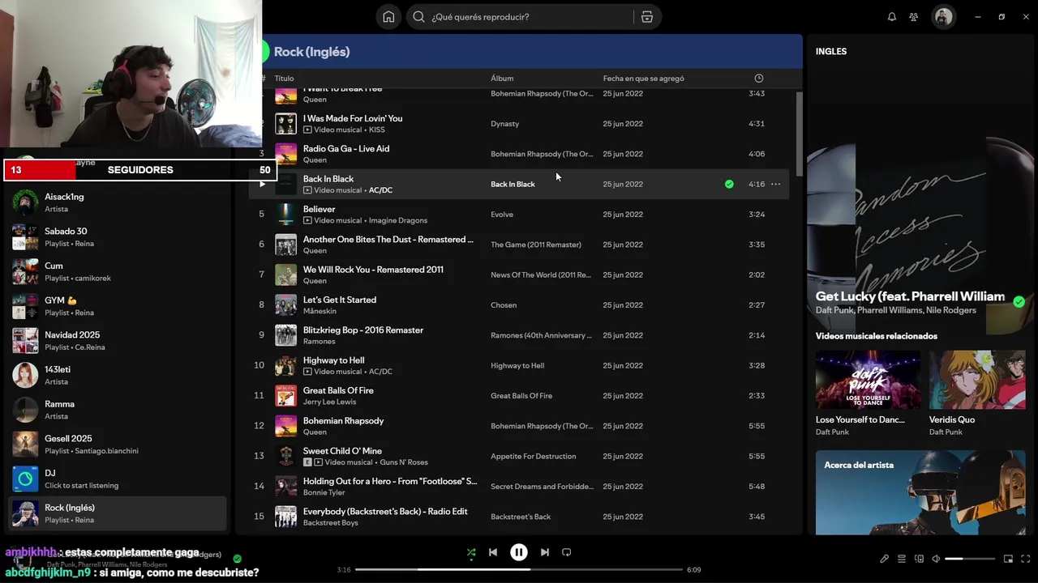Open Sabado 30 playlist
The width and height of the screenshot is (1038, 583).
coord(118,237)
